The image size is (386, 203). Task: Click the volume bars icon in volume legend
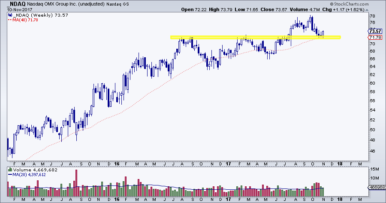coord(10,170)
